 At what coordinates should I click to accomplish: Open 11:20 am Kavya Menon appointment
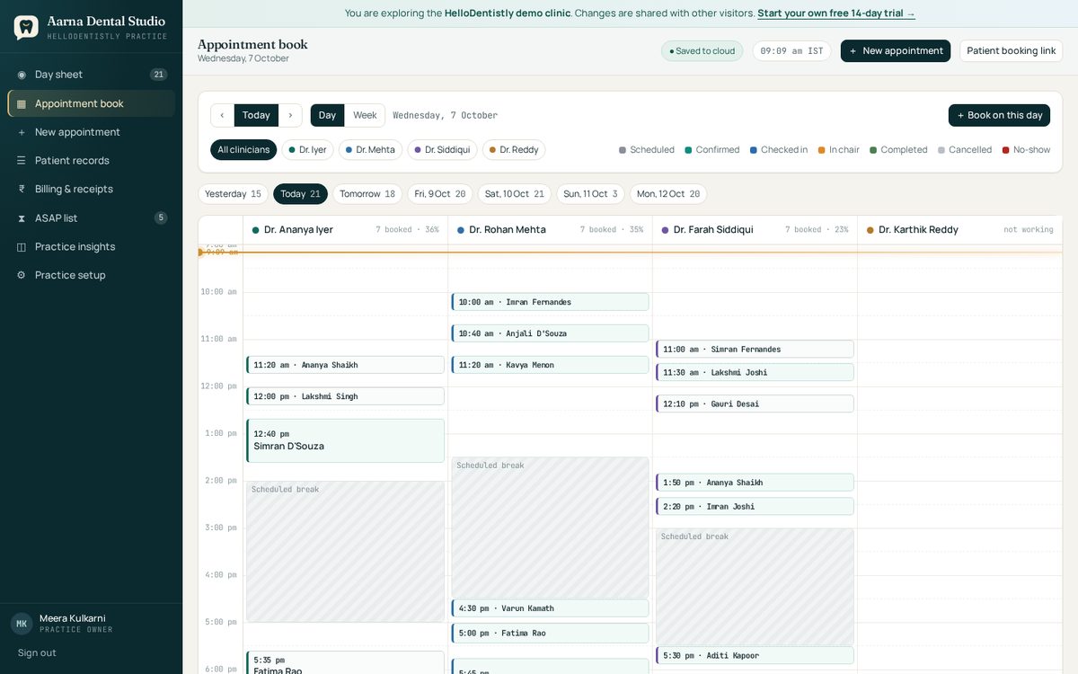click(x=550, y=365)
